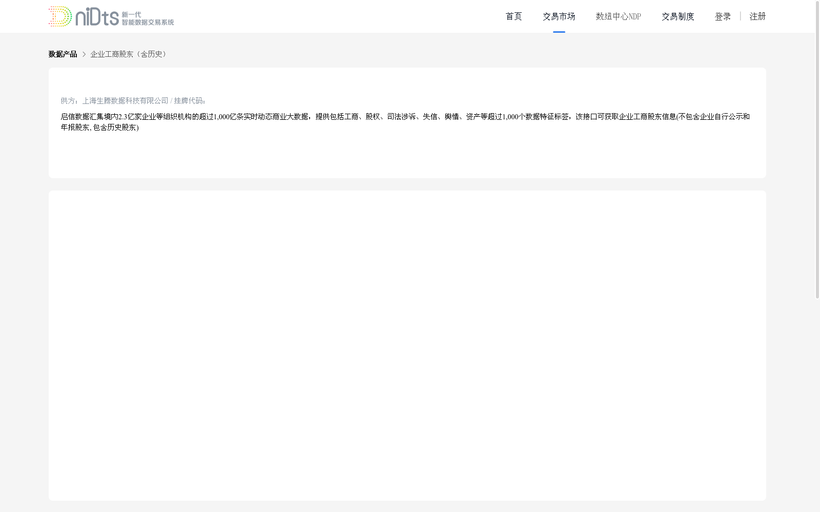Click the 挂牌代码 label
Screen dimensions: 820x512
point(190,101)
